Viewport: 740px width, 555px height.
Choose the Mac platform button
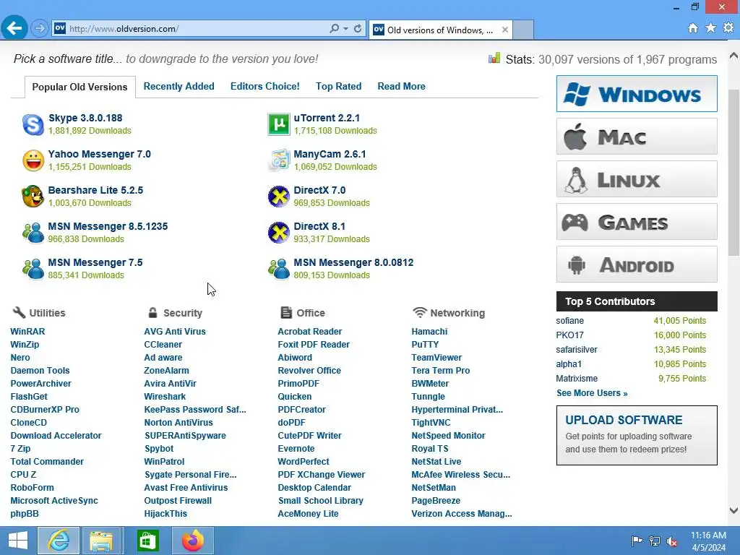(637, 137)
